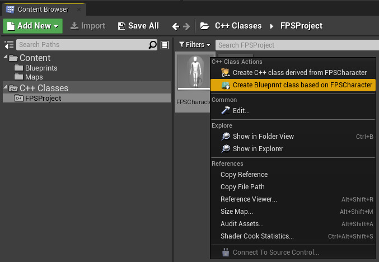Image resolution: width=379 pixels, height=262 pixels.
Task: Click the Edit hammer icon
Action: pyautogui.click(x=226, y=111)
